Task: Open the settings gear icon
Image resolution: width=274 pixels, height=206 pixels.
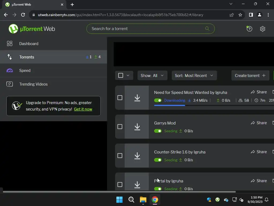Action: click(x=262, y=29)
